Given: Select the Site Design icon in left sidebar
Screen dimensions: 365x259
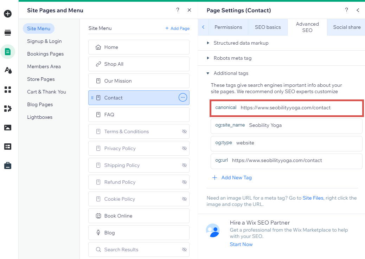Looking at the screenshot, I should pyautogui.click(x=8, y=70).
